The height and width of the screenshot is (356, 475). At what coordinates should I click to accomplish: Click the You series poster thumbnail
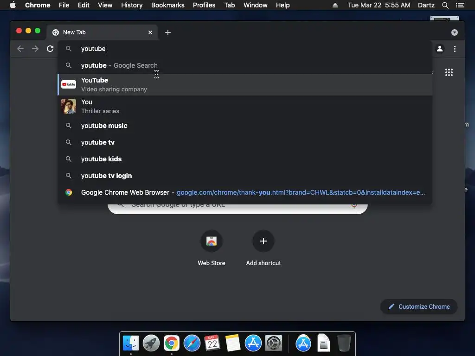(69, 106)
